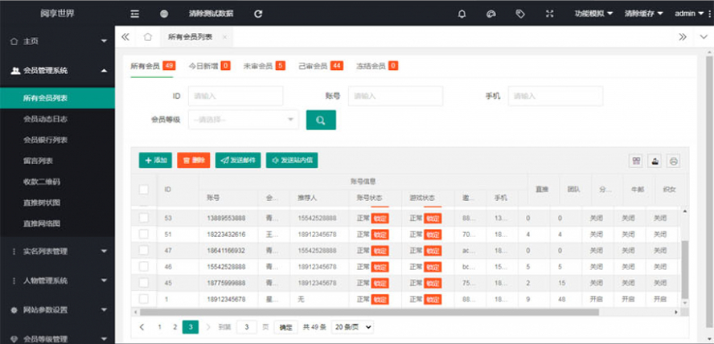Open the globe website icon
Screen dimensions: 714x344
click(x=164, y=14)
